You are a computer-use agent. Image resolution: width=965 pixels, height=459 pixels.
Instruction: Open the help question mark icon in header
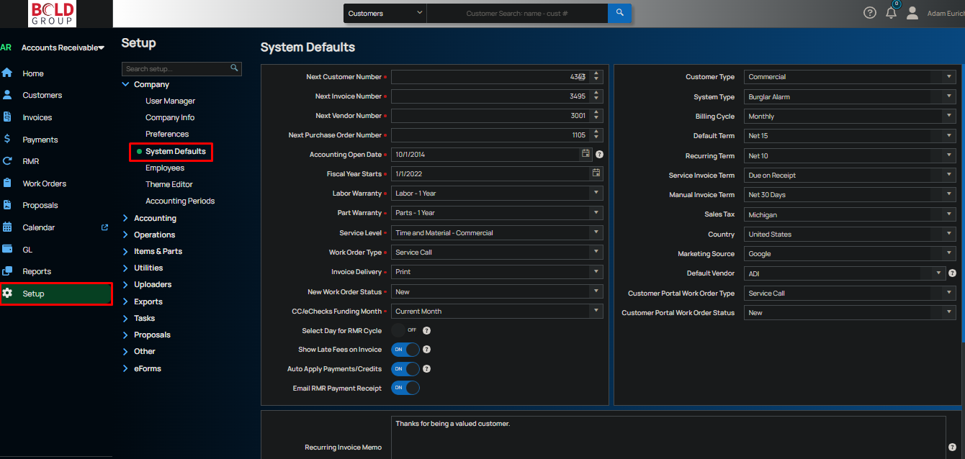pos(870,13)
